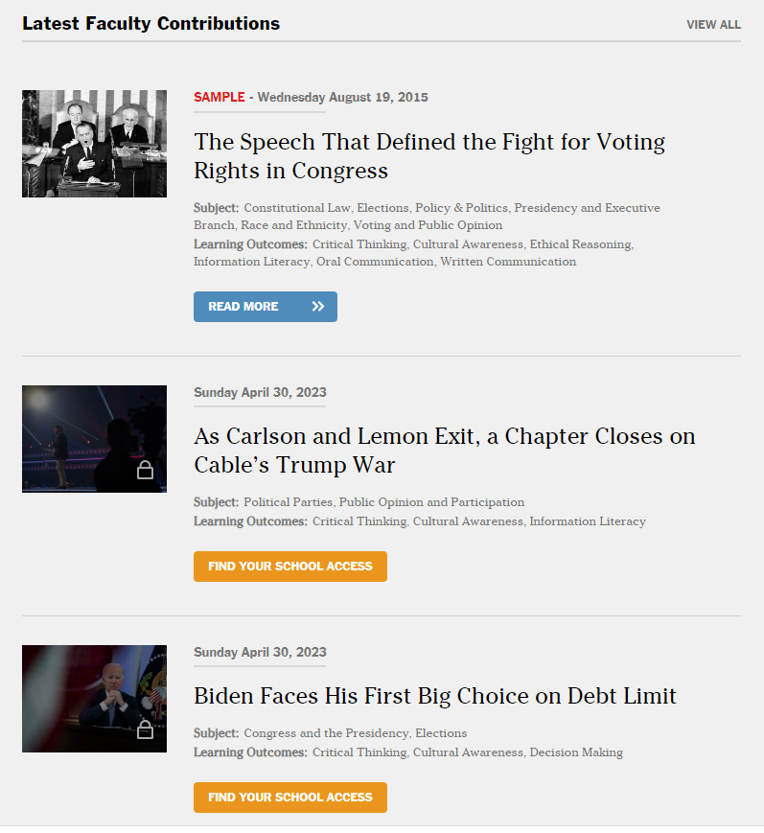Image resolution: width=764 pixels, height=833 pixels.
Task: Click the lock icon on Carlson article thumbnail
Action: click(x=145, y=470)
